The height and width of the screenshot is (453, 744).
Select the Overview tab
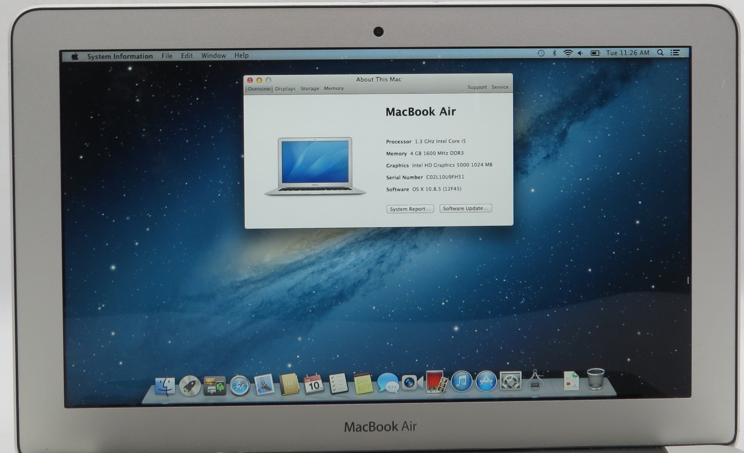(x=259, y=89)
